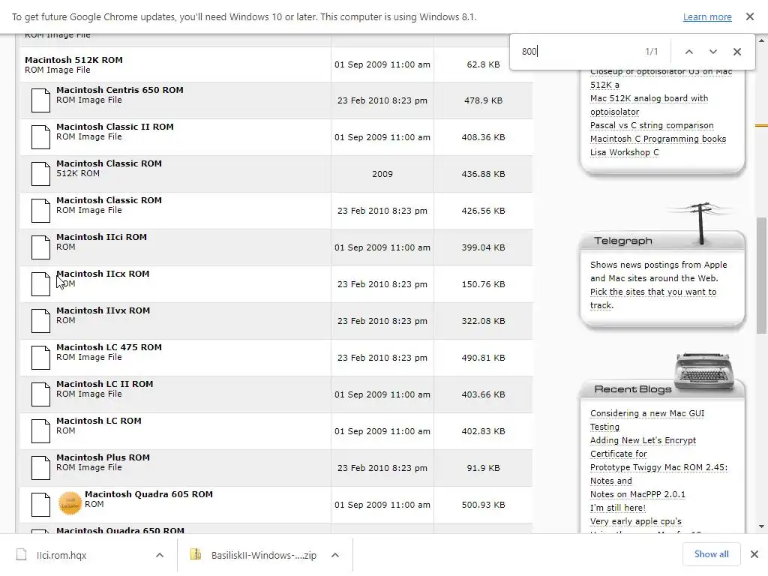Dismiss the Chrome update notification bar

tap(750, 16)
